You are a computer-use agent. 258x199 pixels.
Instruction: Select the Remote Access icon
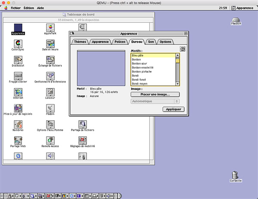click(x=50, y=142)
